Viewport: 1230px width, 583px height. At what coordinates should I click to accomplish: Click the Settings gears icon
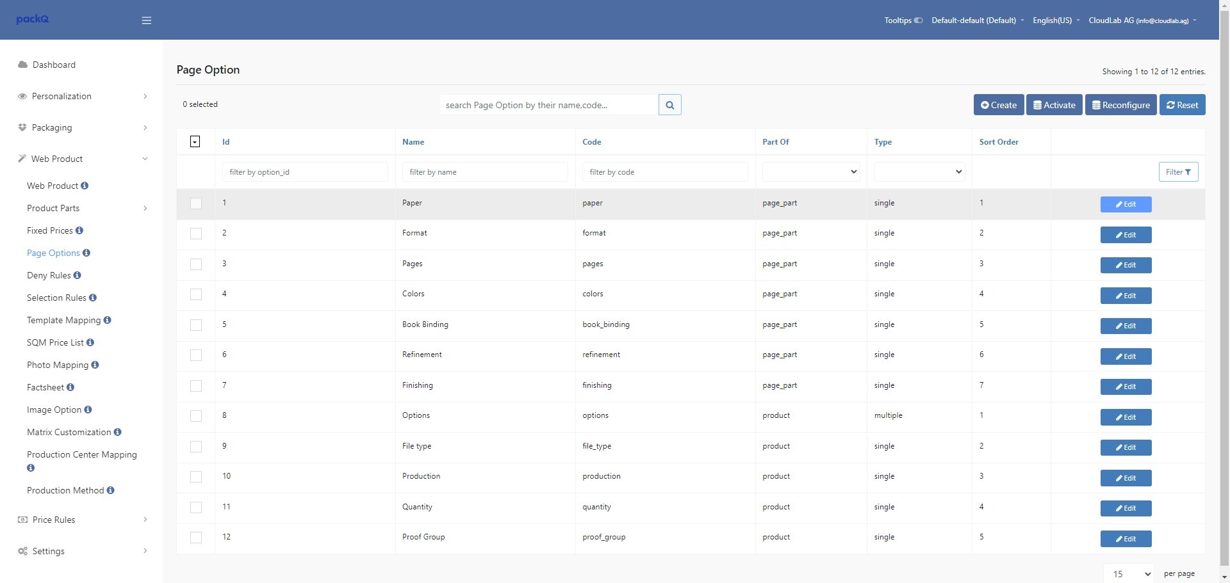(x=22, y=551)
